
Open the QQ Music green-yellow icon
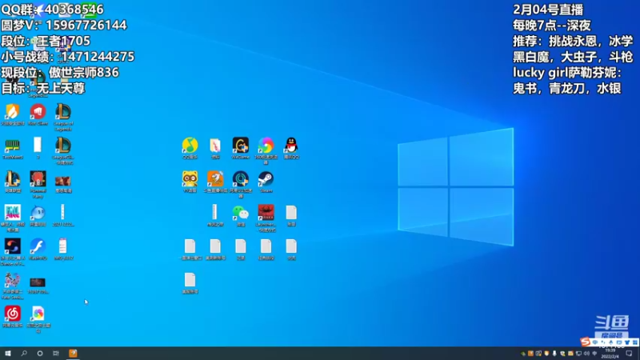(190, 145)
